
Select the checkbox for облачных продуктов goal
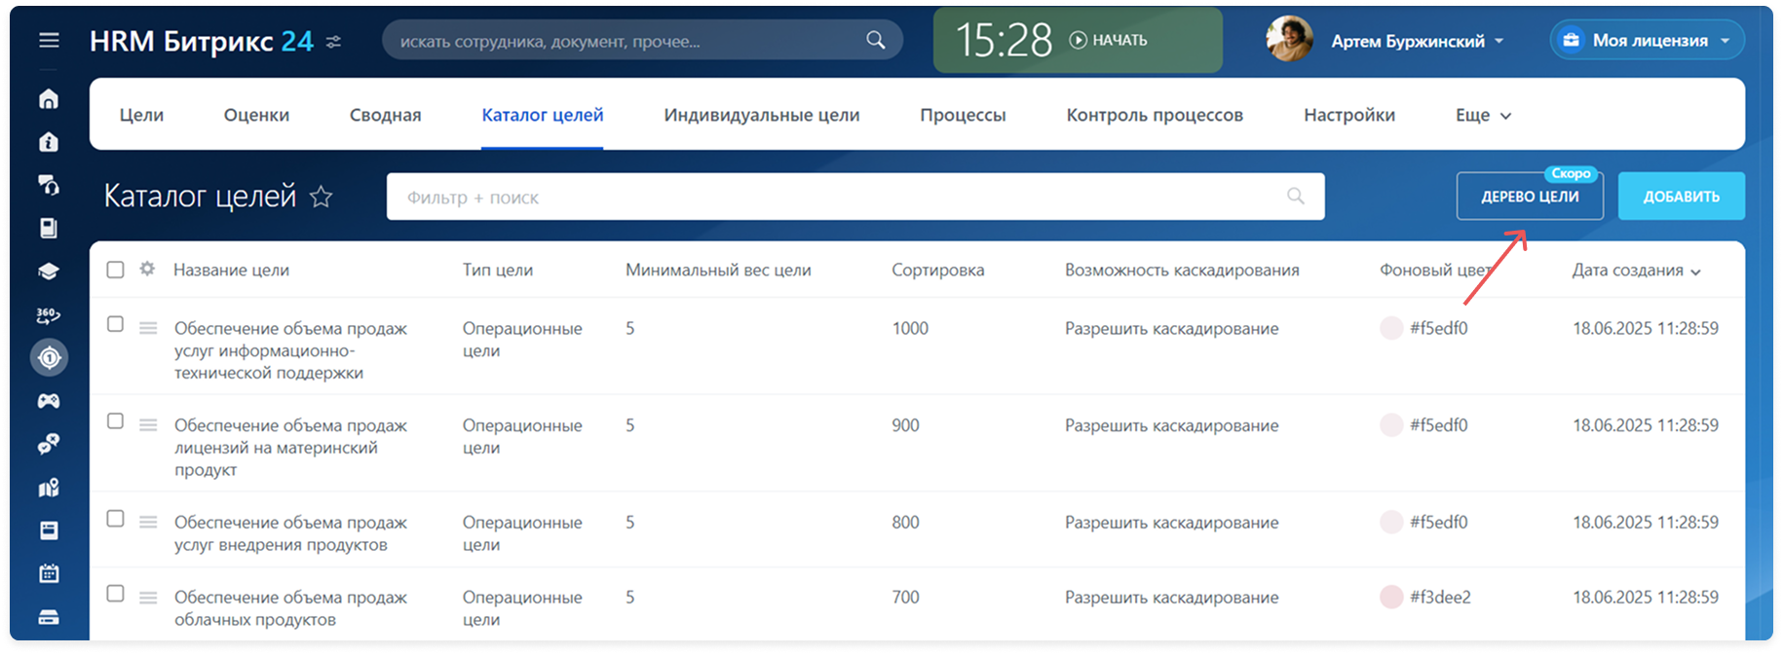(x=115, y=594)
